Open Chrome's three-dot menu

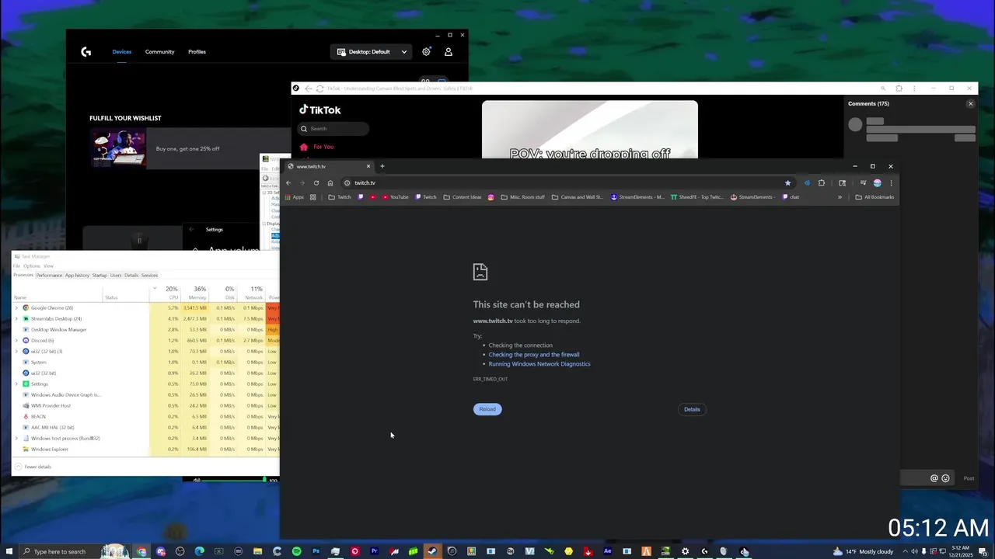click(x=891, y=183)
